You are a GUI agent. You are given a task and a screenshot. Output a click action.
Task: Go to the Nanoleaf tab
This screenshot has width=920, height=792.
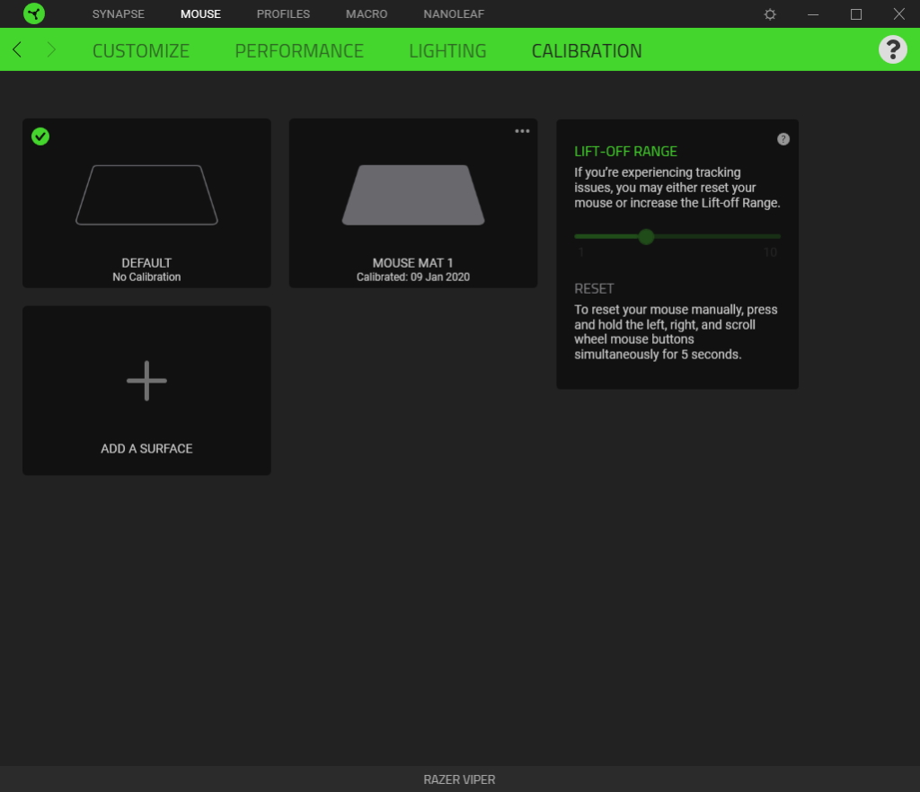454,14
